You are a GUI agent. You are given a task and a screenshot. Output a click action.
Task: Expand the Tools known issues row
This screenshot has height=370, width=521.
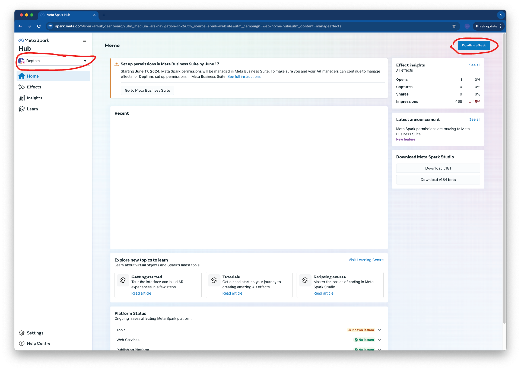(x=379, y=330)
